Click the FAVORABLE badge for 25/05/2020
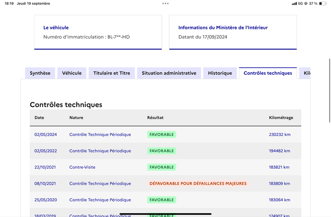This screenshot has height=217, width=331. [162, 200]
